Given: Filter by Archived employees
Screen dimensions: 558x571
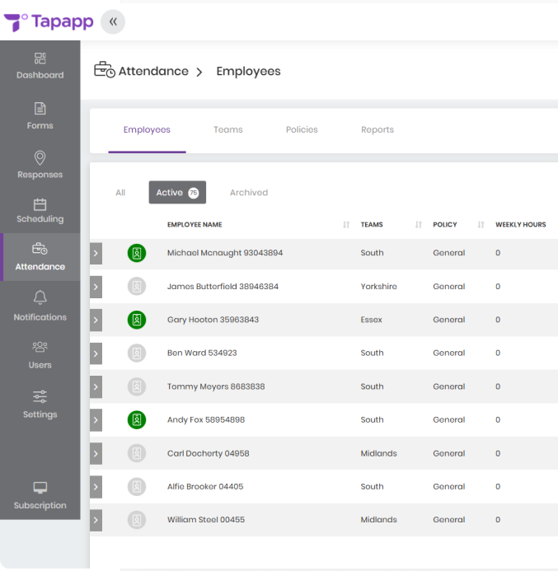Looking at the screenshot, I should pyautogui.click(x=249, y=193).
